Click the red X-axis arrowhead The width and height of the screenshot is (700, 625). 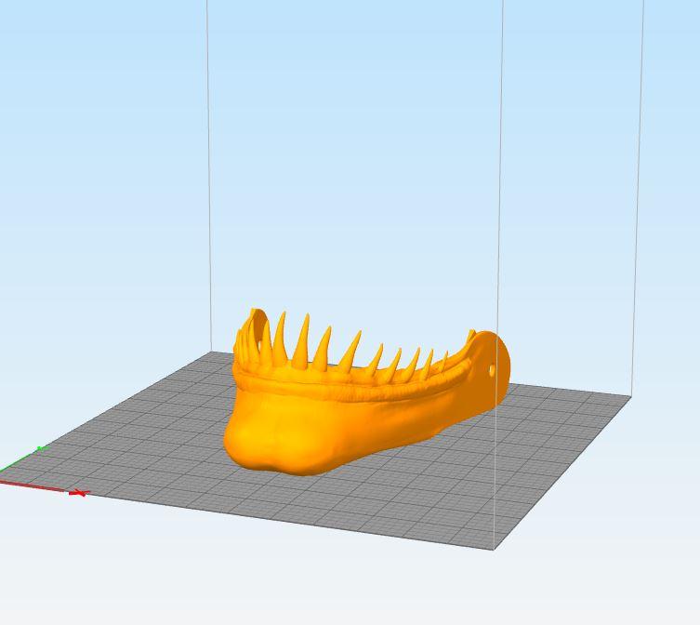tap(79, 493)
